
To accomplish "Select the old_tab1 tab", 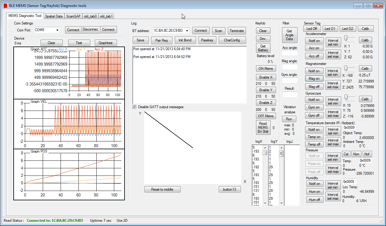I will (106, 16).
